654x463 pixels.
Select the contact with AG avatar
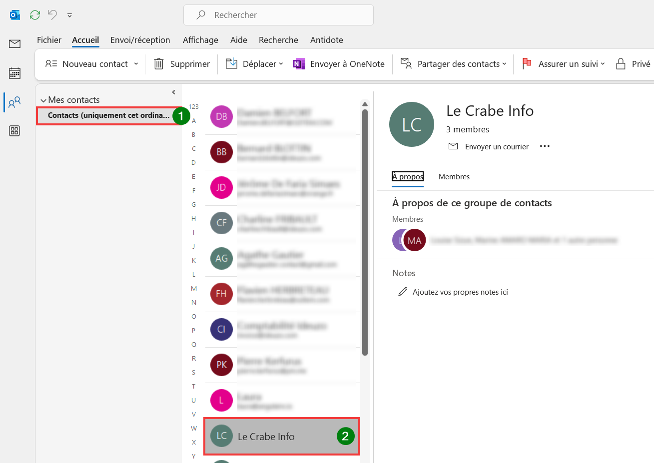click(282, 259)
